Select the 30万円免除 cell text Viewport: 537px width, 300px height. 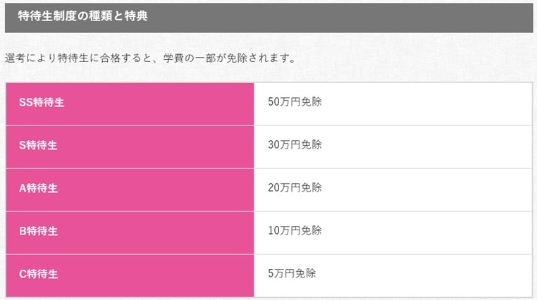[x=295, y=144]
